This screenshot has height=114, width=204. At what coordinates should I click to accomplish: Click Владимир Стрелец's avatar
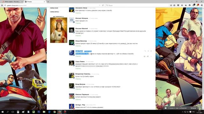coord(71,76)
